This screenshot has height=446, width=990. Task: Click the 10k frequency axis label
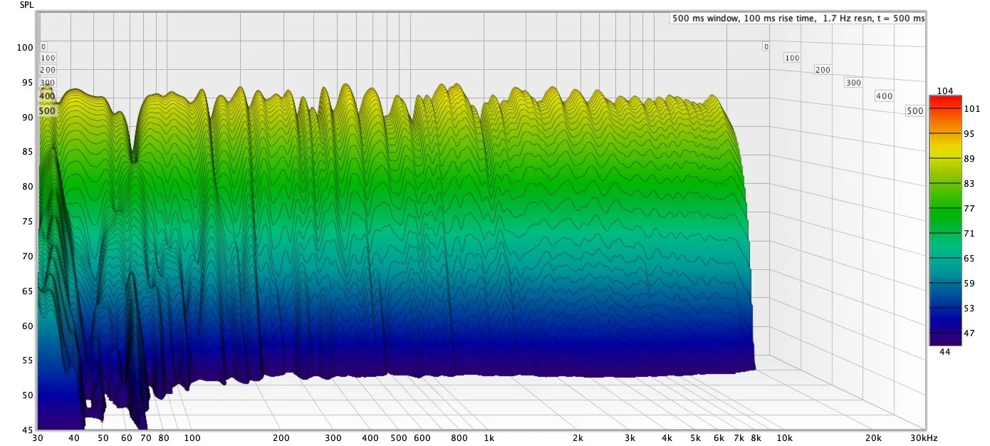(784, 438)
